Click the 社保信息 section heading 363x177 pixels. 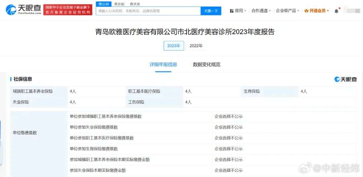tap(23, 79)
